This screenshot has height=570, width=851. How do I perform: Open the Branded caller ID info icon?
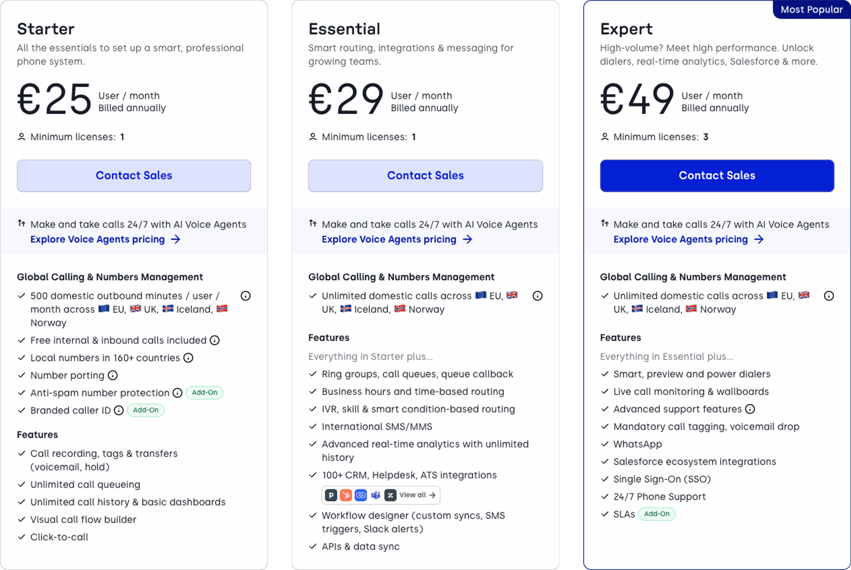[x=119, y=410]
